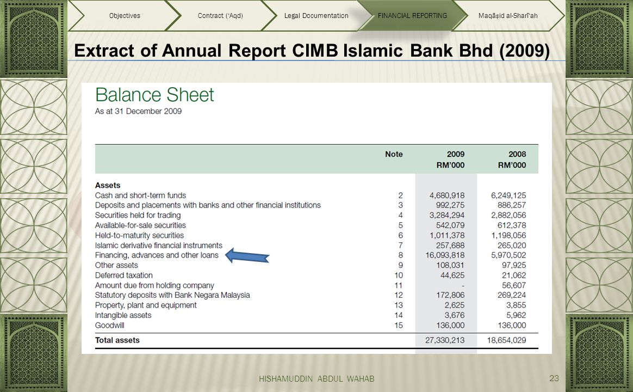Click the 257,688 value
Viewport: 633px width, 392px height.
[x=450, y=246]
